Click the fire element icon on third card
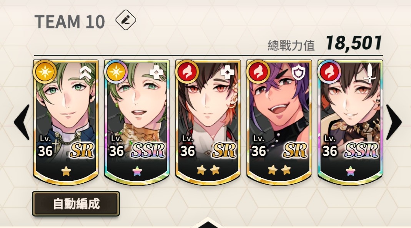This screenshot has height=228, width=411. tap(187, 72)
